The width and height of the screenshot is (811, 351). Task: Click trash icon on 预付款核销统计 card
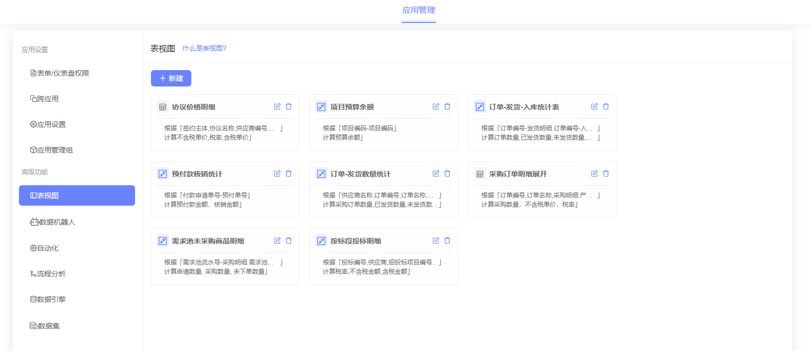[x=289, y=173]
